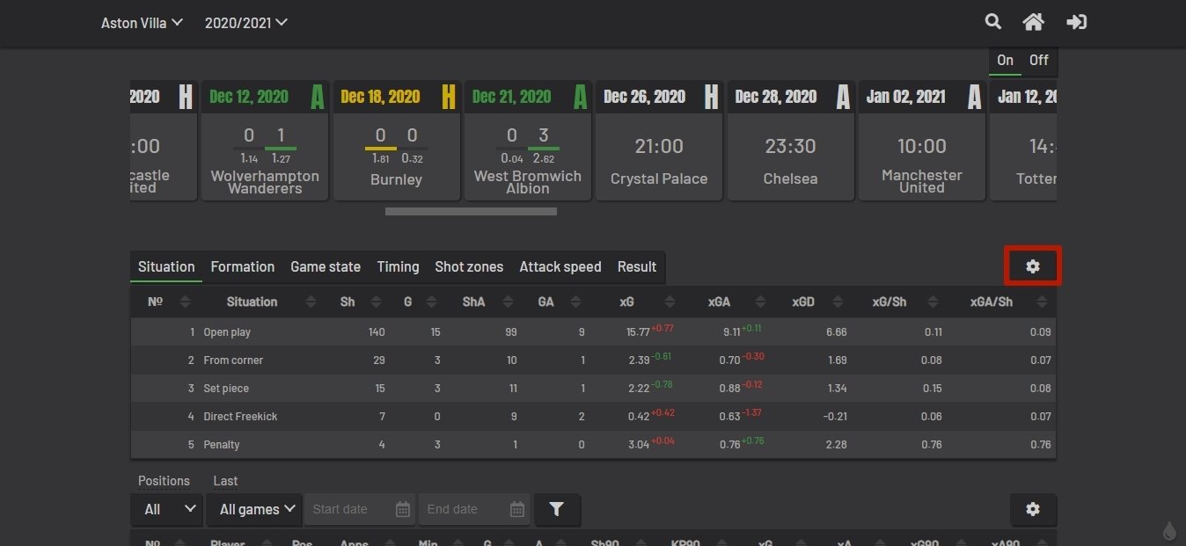Go to home via house icon

click(1033, 22)
